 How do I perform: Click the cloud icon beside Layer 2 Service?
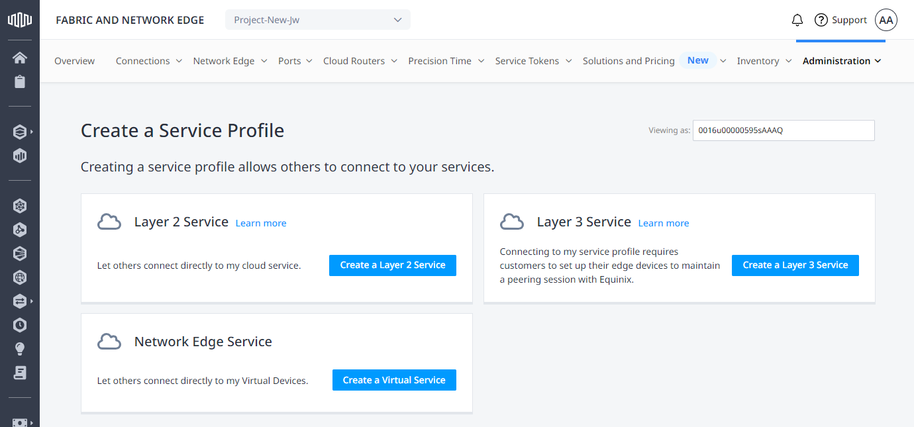(109, 222)
